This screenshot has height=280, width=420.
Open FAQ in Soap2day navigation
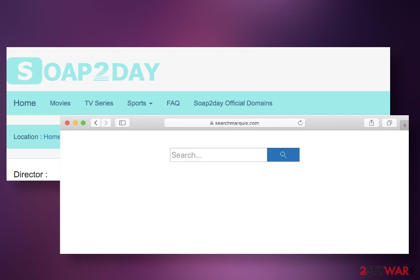click(x=173, y=103)
